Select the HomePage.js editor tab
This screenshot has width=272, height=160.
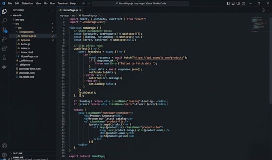(70, 10)
